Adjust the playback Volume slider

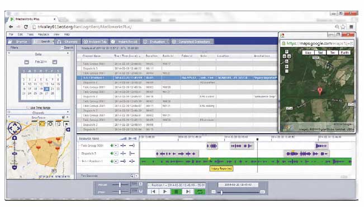pos(120,185)
